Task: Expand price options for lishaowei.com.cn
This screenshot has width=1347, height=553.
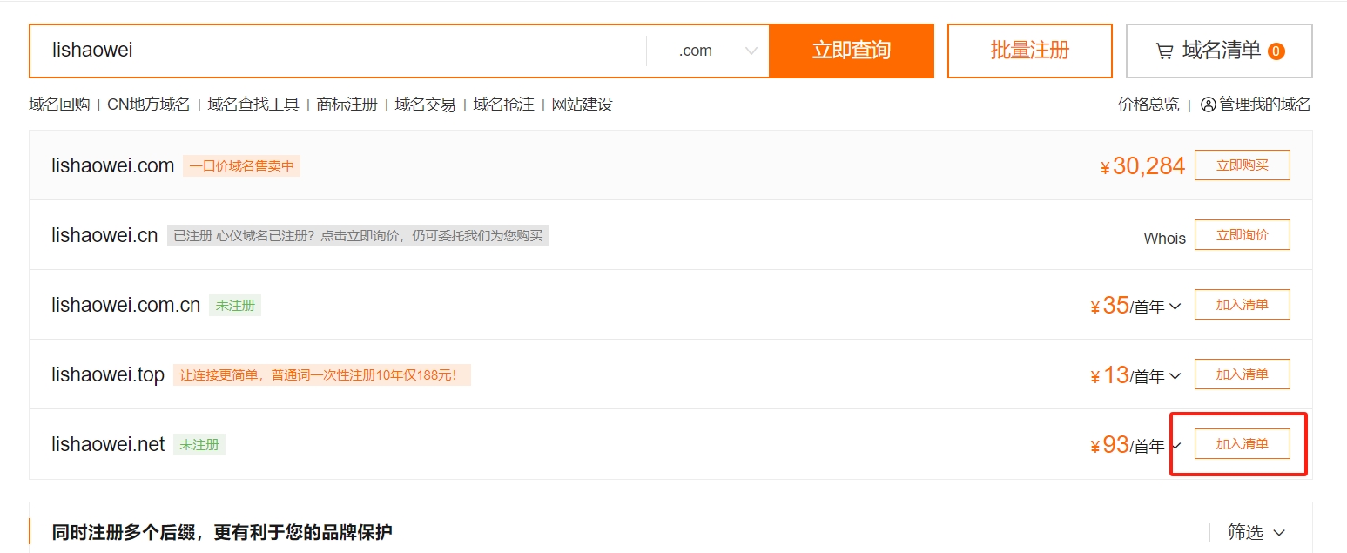Action: (x=1175, y=307)
